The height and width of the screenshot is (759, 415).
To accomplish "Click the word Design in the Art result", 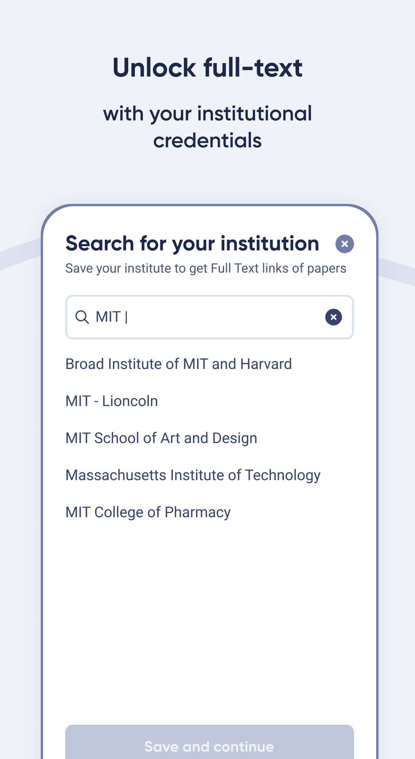I will click(x=234, y=438).
